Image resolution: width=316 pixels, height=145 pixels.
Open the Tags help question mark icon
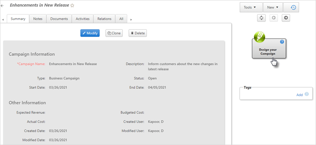(x=306, y=94)
